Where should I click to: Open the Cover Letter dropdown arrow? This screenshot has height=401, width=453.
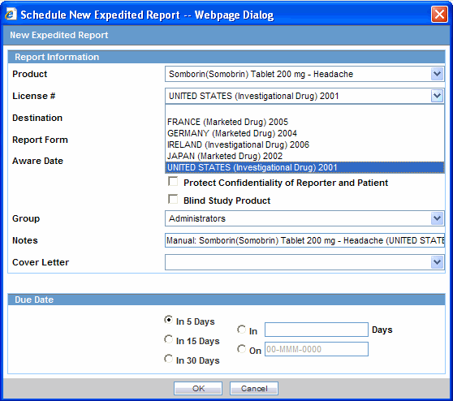(437, 262)
